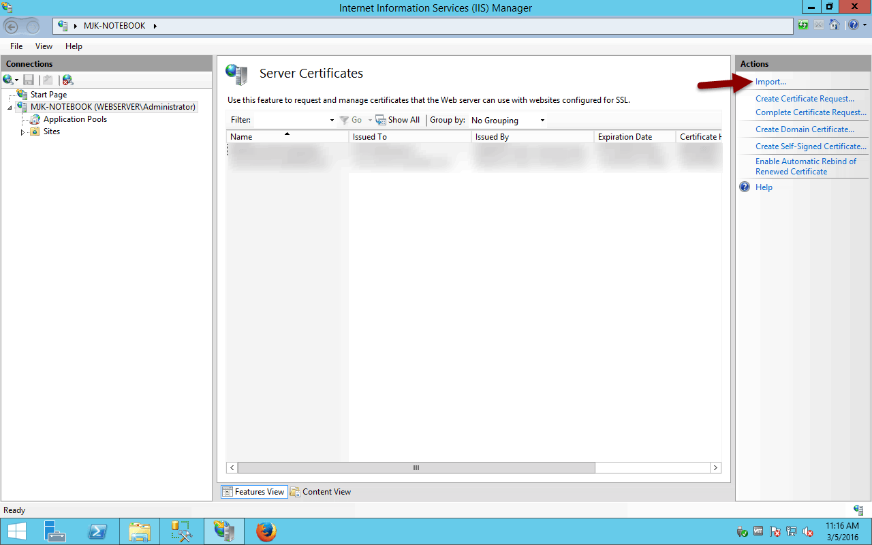Click the Action Center flag tray icon

pyautogui.click(x=775, y=531)
